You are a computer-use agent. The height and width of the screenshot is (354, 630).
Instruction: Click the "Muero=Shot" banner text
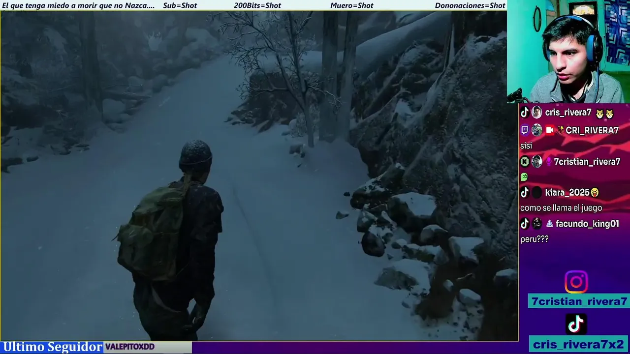click(352, 5)
